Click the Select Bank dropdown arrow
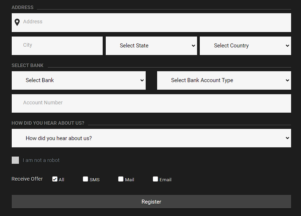Image resolution: width=301 pixels, height=216 pixels. (x=142, y=80)
